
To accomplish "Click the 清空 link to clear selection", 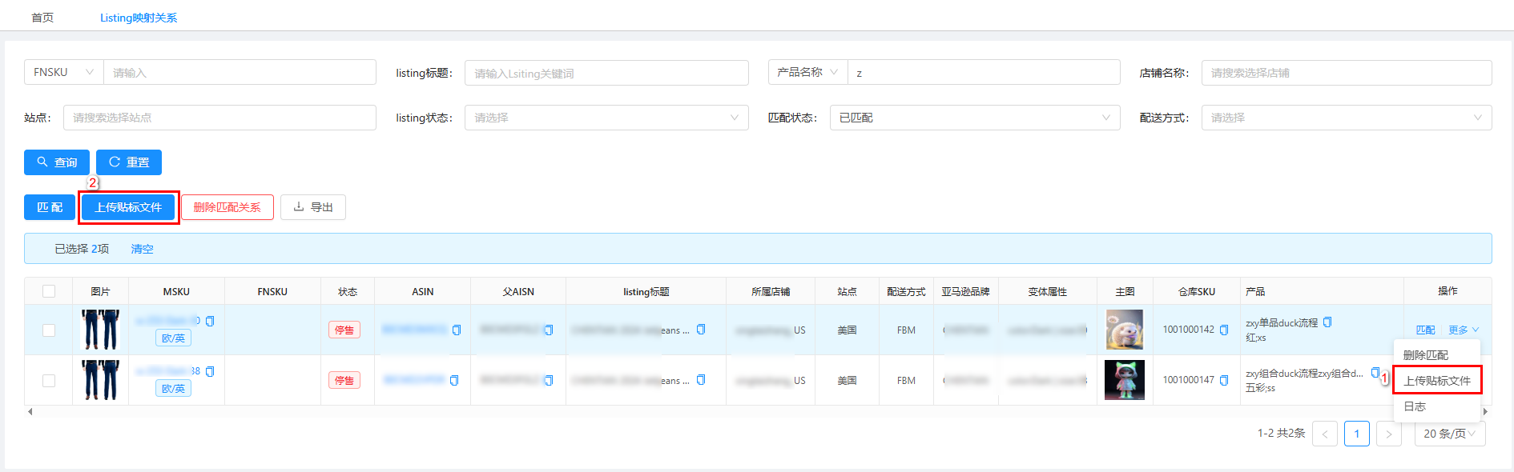I will click(142, 249).
